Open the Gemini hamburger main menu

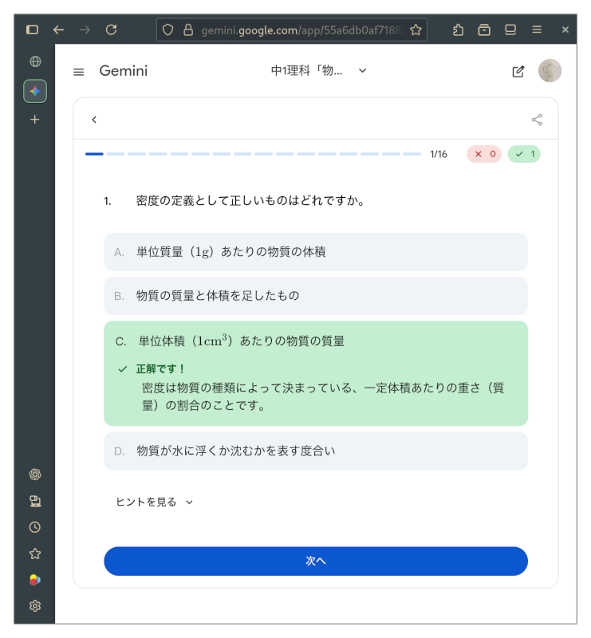pyautogui.click(x=78, y=72)
